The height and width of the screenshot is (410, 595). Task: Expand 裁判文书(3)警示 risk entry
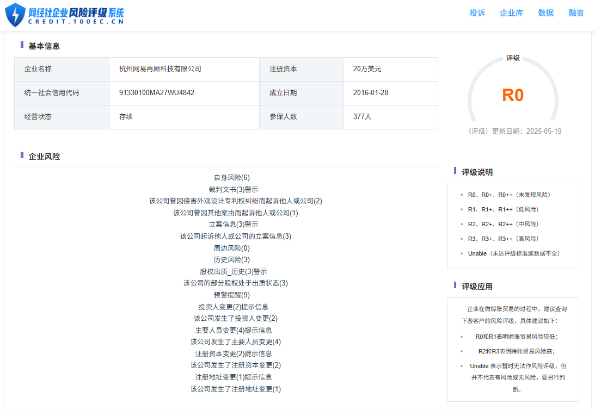pyautogui.click(x=233, y=189)
